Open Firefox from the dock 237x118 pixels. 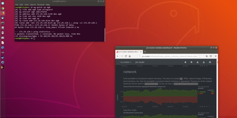point(2,13)
